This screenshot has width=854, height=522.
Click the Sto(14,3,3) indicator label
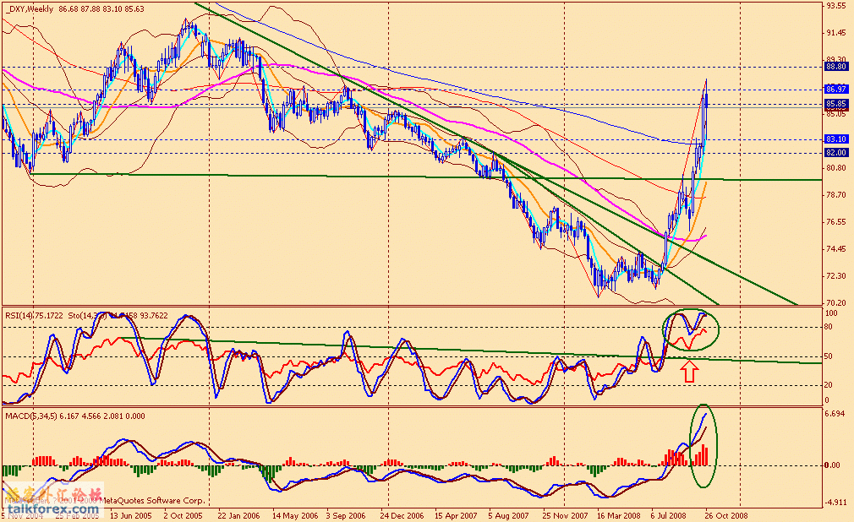point(87,315)
